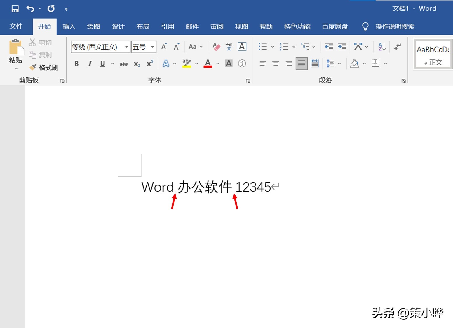Expand the 粘贴 paste options arrow
This screenshot has height=328, width=453.
tap(16, 69)
